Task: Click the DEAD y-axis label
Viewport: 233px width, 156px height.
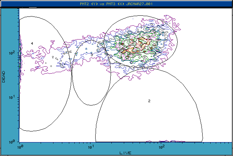Action: (x=4, y=77)
